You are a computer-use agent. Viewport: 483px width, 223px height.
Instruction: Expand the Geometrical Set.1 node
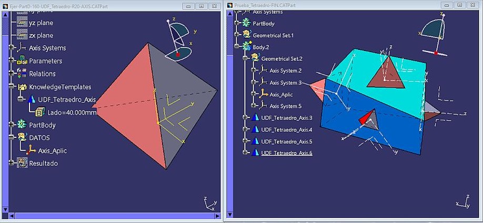[237, 35]
